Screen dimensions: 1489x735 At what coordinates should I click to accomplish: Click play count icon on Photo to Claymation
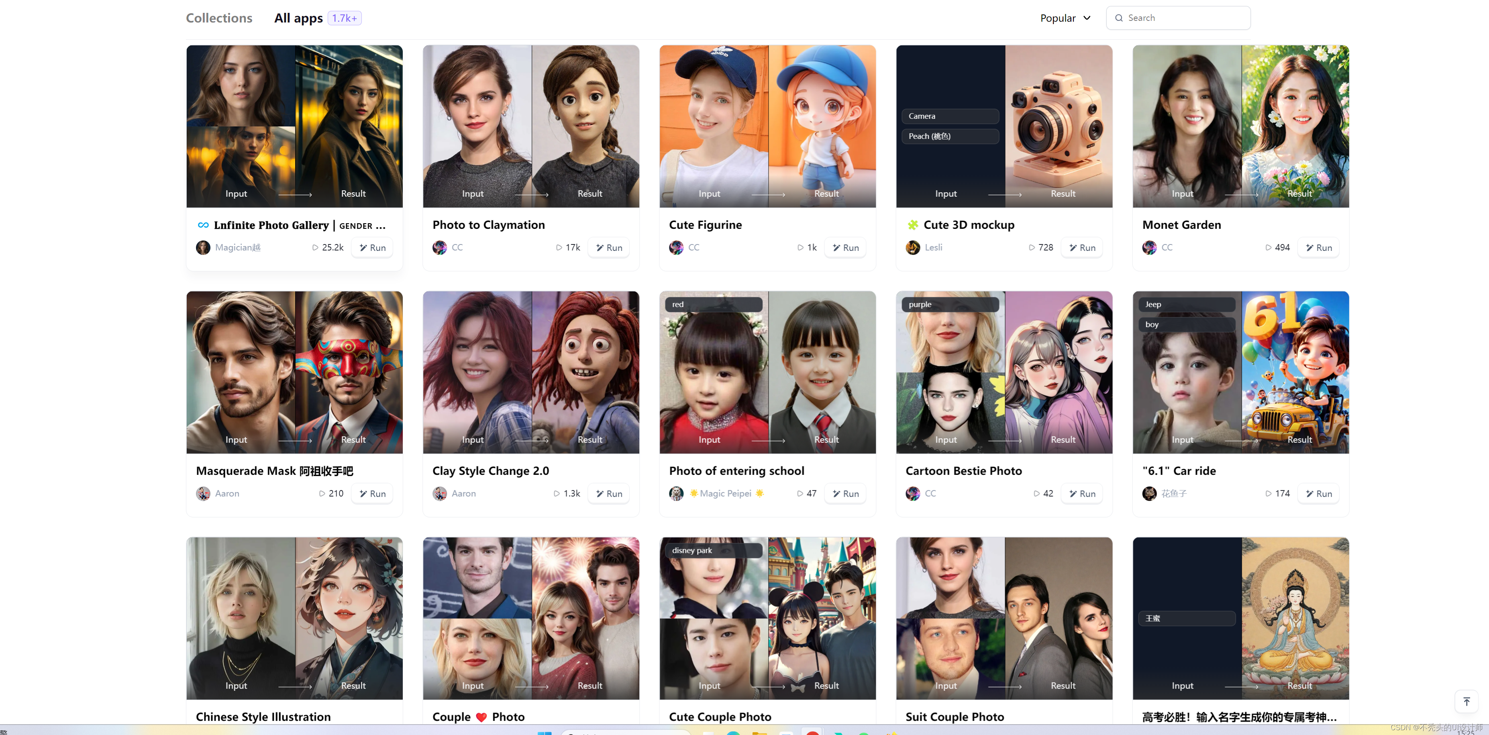point(559,248)
